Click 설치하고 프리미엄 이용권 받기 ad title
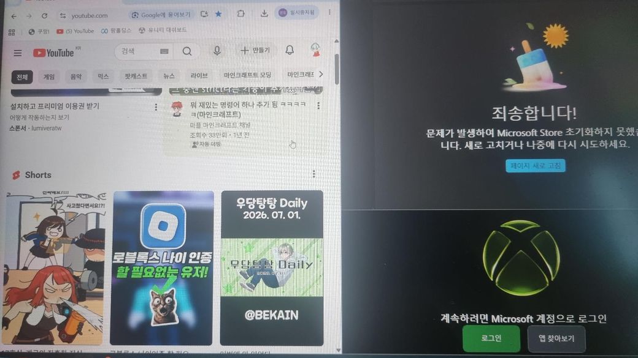This screenshot has width=638, height=358. (x=55, y=106)
